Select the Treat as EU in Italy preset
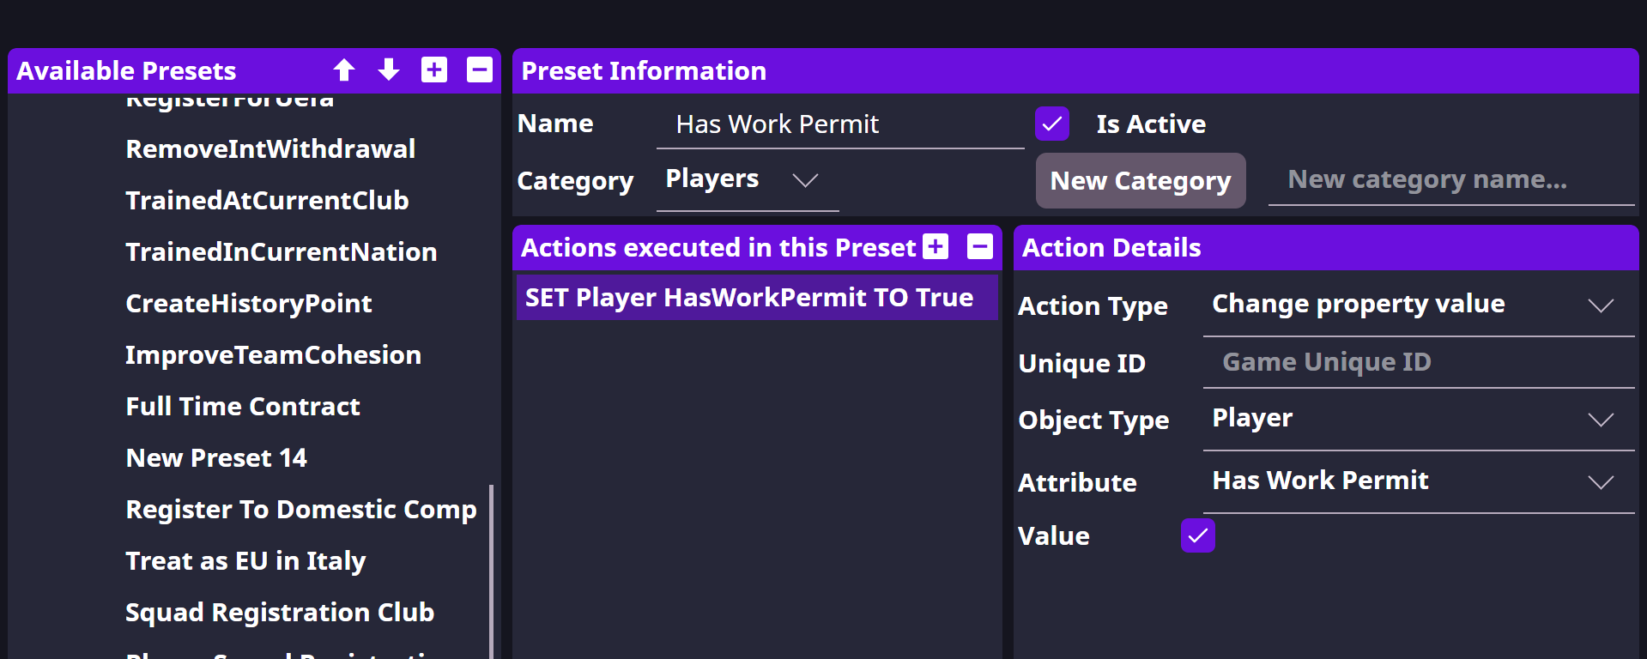This screenshot has width=1647, height=659. pyautogui.click(x=245, y=561)
